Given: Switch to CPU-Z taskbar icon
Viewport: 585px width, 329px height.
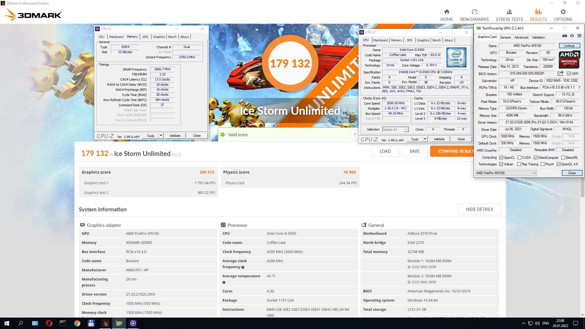Looking at the screenshot, I should (x=133, y=323).
